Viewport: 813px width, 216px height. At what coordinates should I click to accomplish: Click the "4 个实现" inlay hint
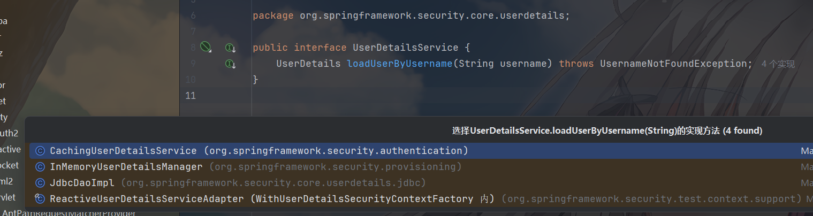pos(778,64)
